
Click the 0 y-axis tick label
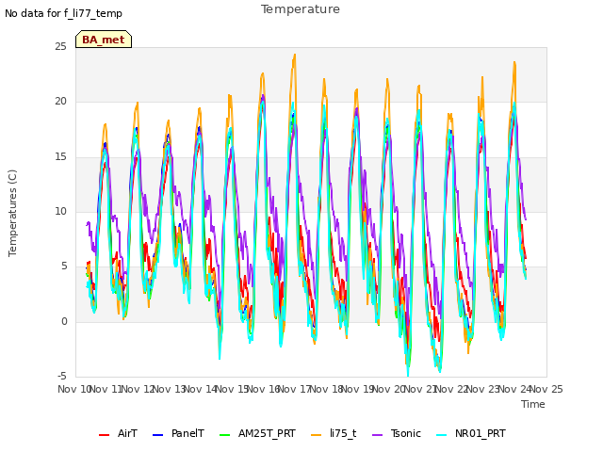64,321
